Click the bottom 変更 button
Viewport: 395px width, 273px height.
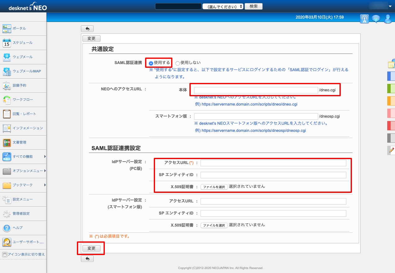(x=91, y=248)
